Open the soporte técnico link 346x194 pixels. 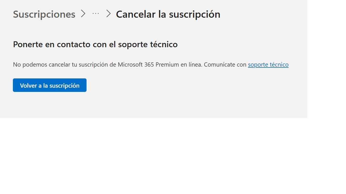tap(268, 65)
